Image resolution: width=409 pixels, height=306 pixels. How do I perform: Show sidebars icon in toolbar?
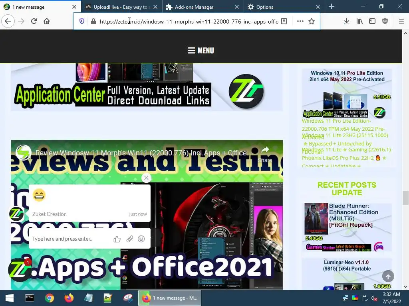coord(372,22)
